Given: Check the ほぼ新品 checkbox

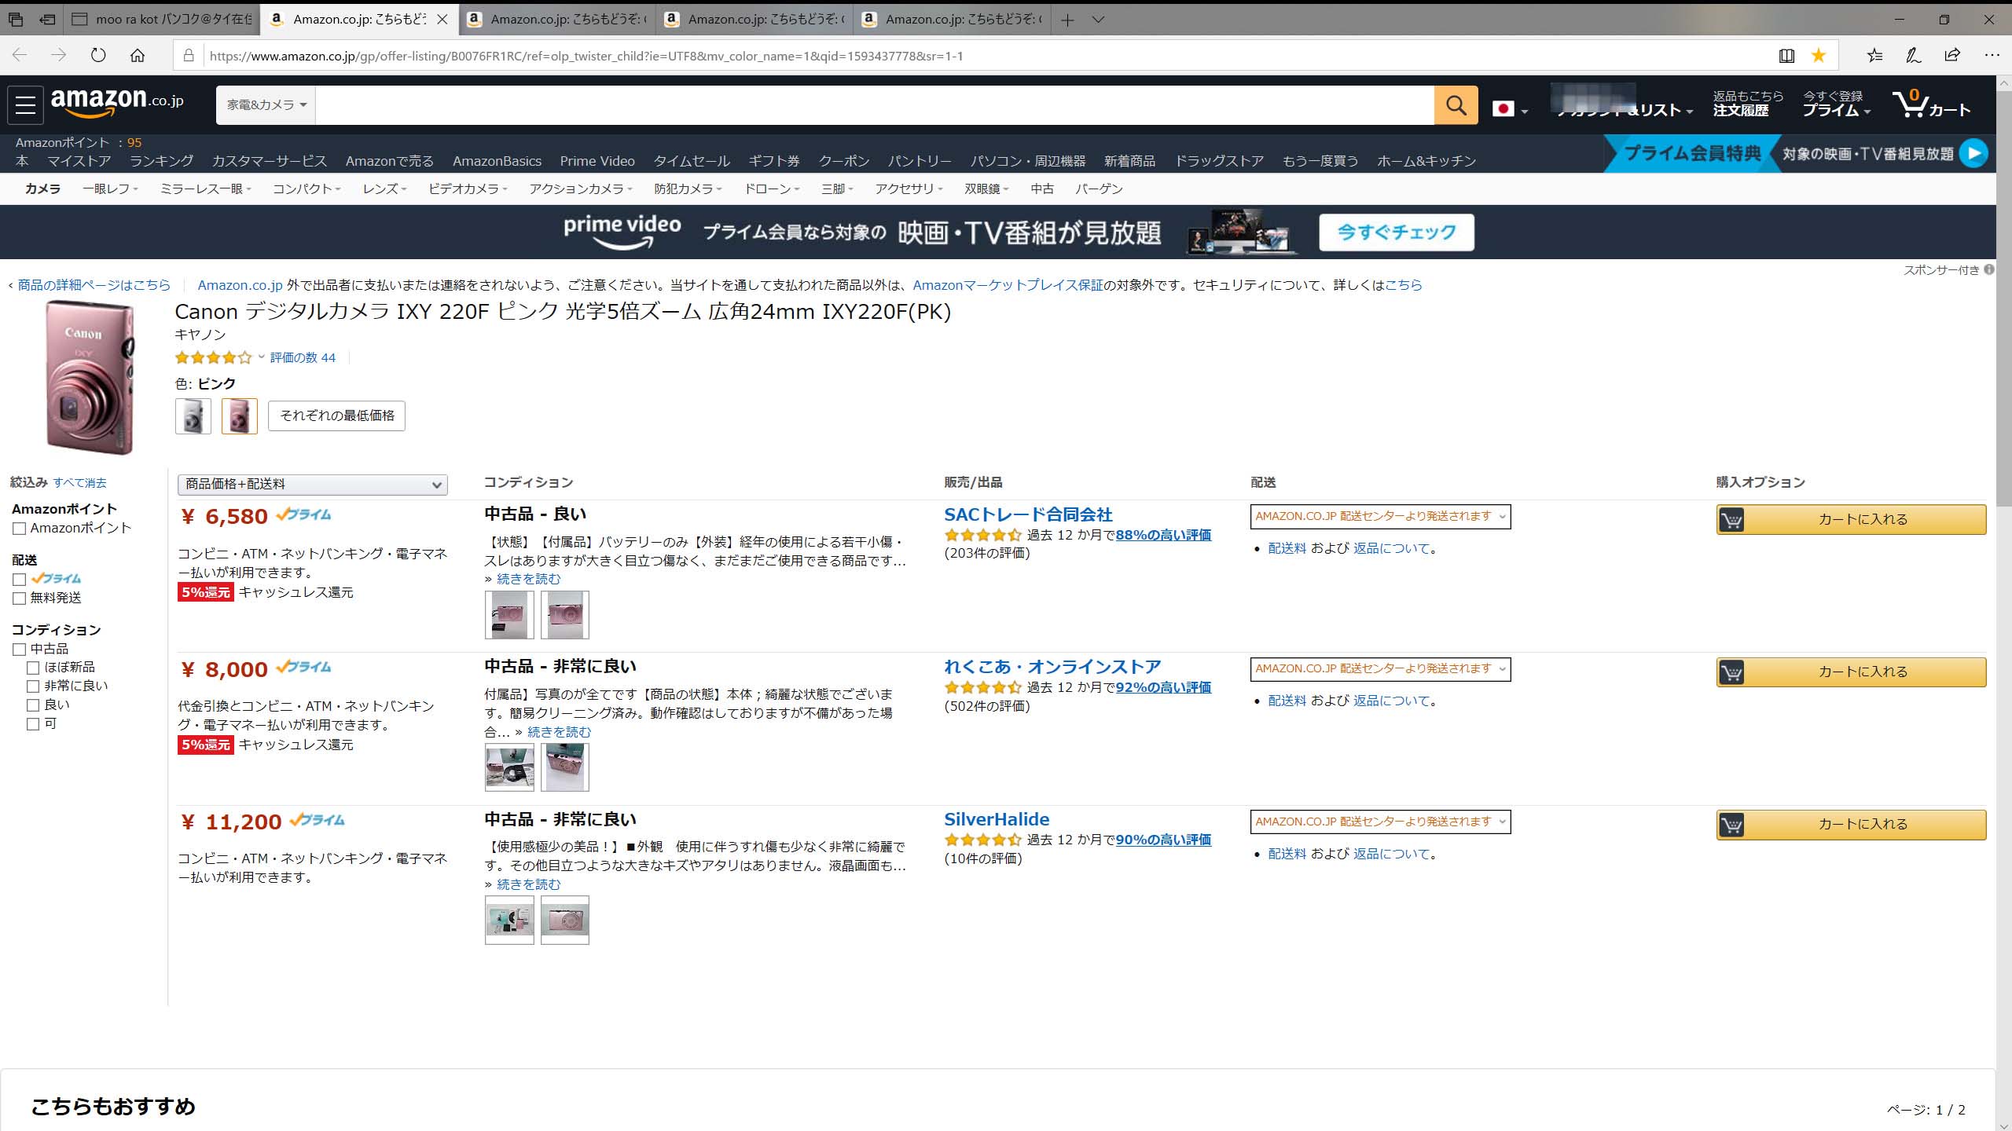Looking at the screenshot, I should click(x=33, y=668).
